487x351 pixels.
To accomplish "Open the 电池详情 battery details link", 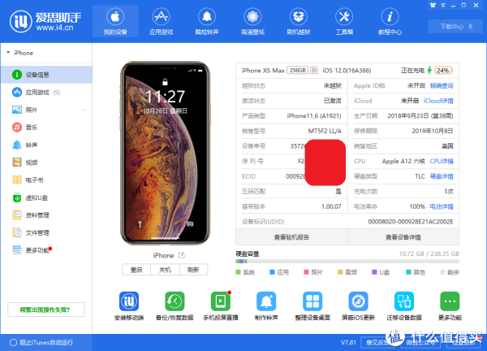I will click(x=442, y=206).
